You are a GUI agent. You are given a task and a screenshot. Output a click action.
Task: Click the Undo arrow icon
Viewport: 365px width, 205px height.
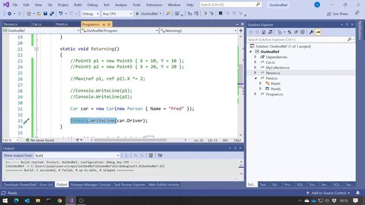point(61,14)
